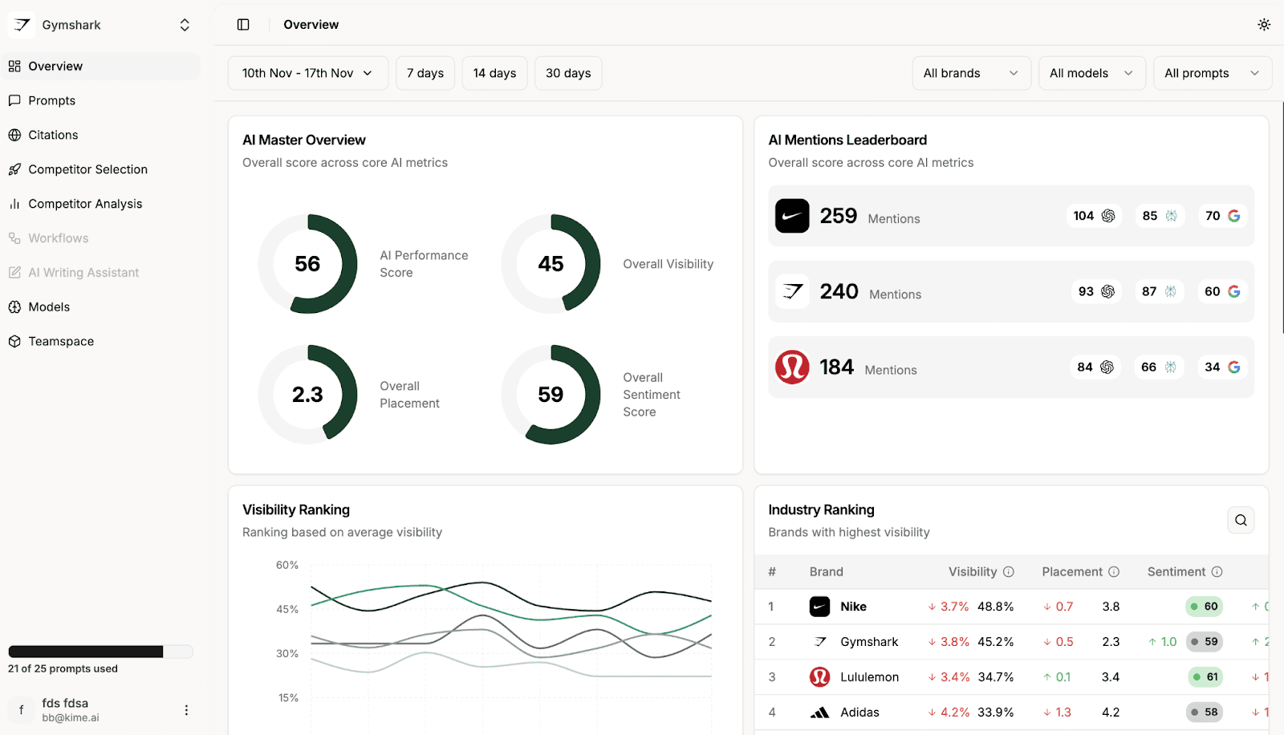This screenshot has width=1284, height=735.
Task: Click the AI Performance Score 56 gauge
Action: point(307,264)
